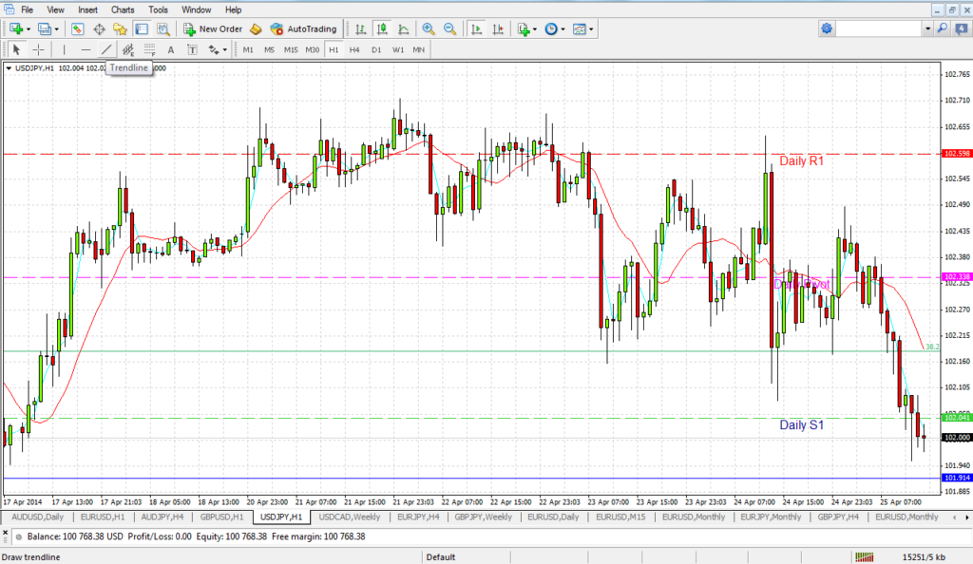Open the Strategy Tester magnifier icon
973x564 pixels.
(x=163, y=29)
